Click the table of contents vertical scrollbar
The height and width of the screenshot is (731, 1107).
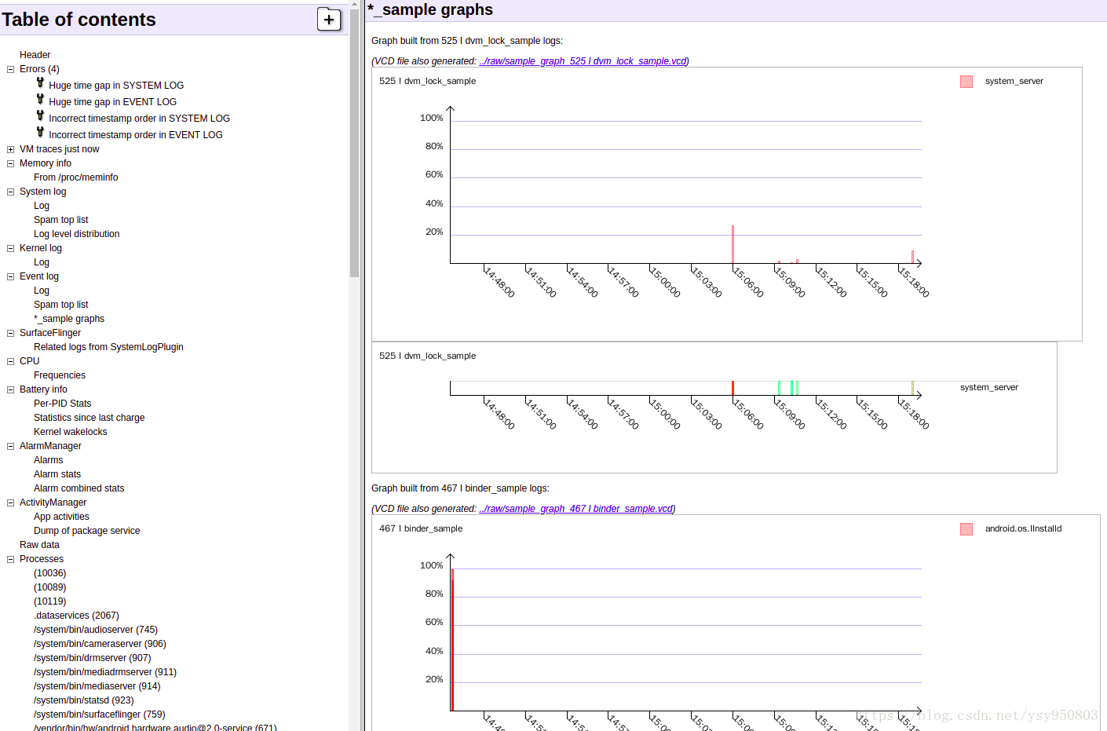(354, 141)
